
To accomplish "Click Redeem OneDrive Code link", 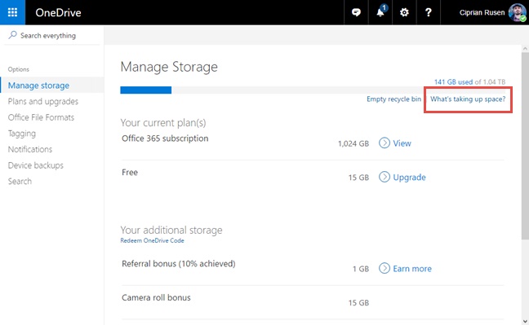I will pyautogui.click(x=152, y=240).
